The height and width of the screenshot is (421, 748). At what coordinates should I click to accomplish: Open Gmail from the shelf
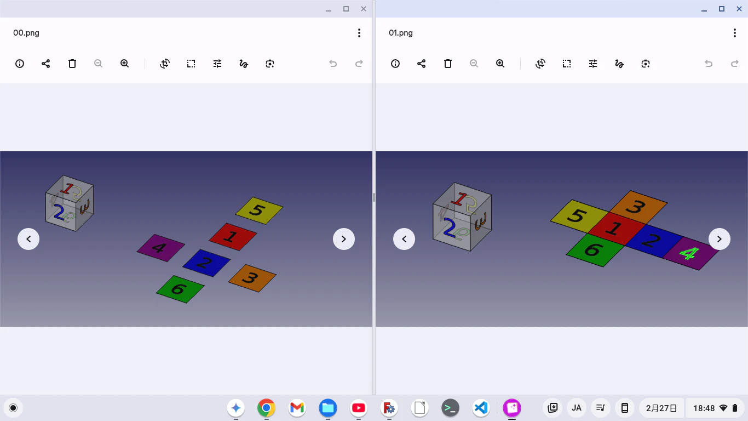(297, 408)
